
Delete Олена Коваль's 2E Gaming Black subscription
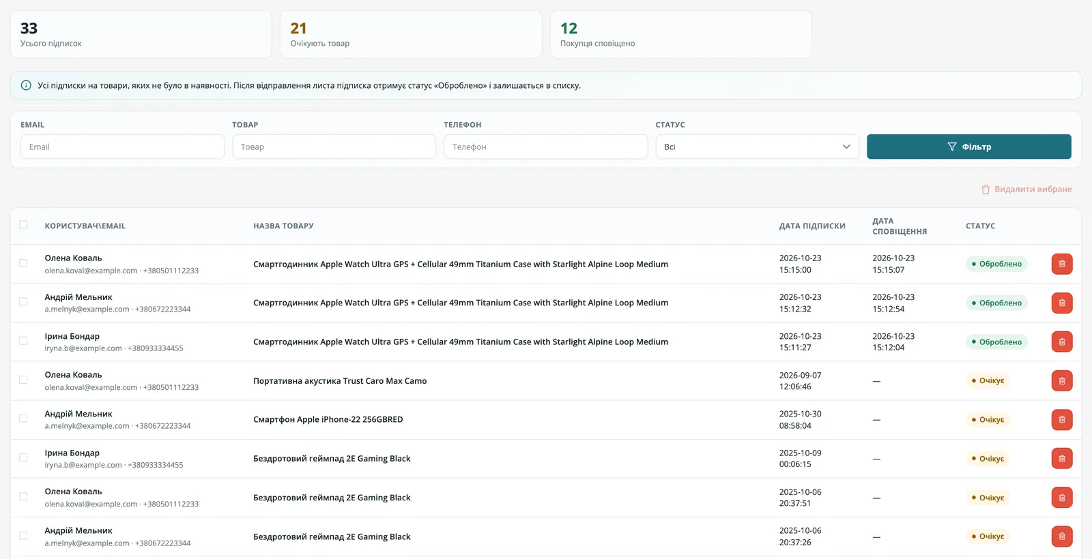[x=1061, y=498]
